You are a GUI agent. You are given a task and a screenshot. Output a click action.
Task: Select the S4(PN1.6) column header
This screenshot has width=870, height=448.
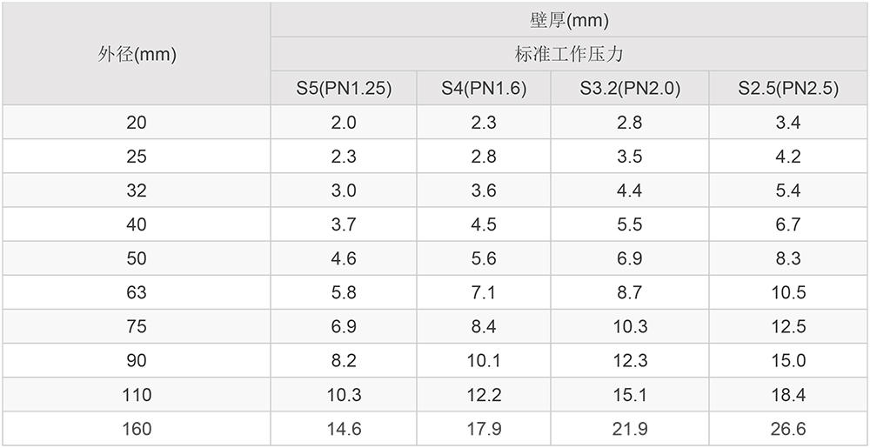pyautogui.click(x=484, y=88)
